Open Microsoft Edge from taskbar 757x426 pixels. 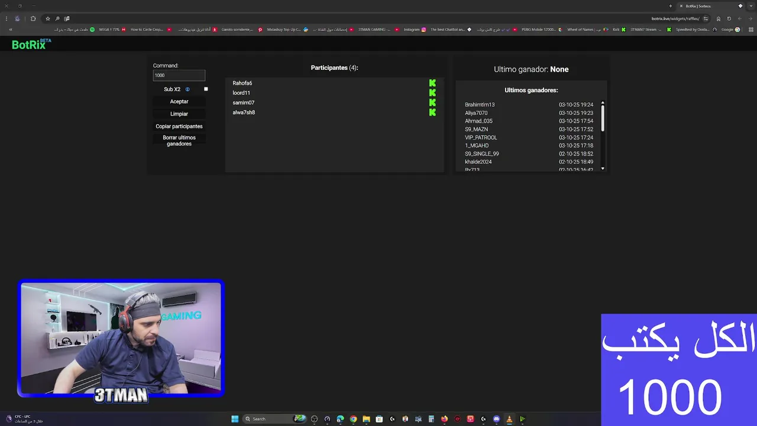(x=340, y=419)
